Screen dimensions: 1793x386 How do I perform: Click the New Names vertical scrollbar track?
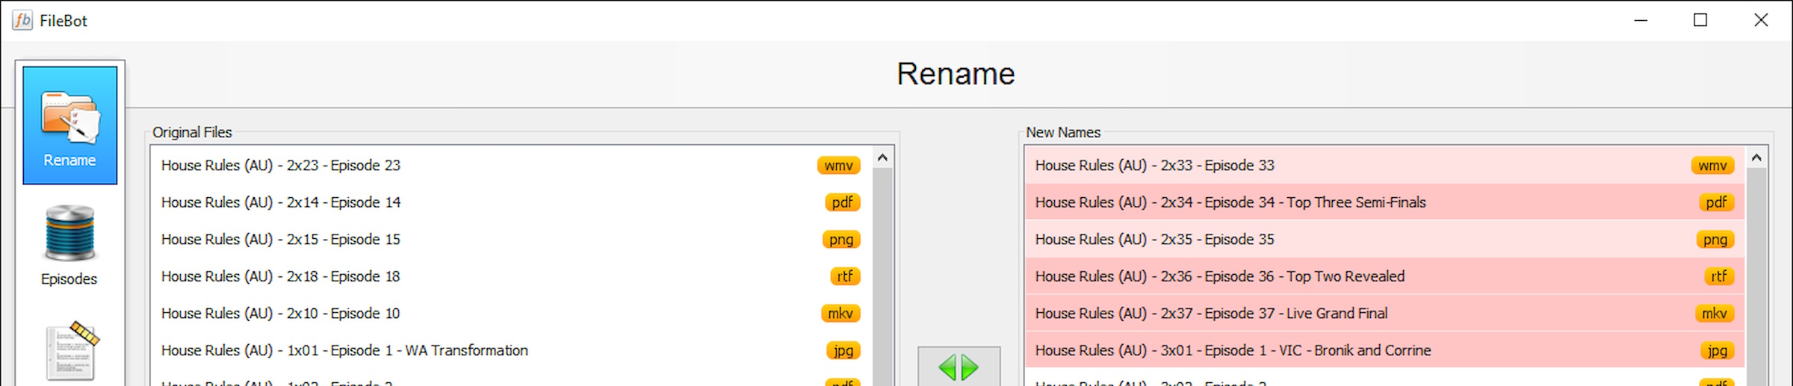1756,276
